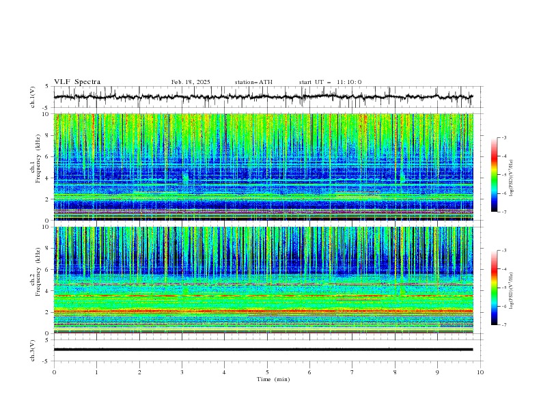The image size is (541, 418).
Task: Click the "ch.1(V)" waveform axis label
Action: coord(33,97)
